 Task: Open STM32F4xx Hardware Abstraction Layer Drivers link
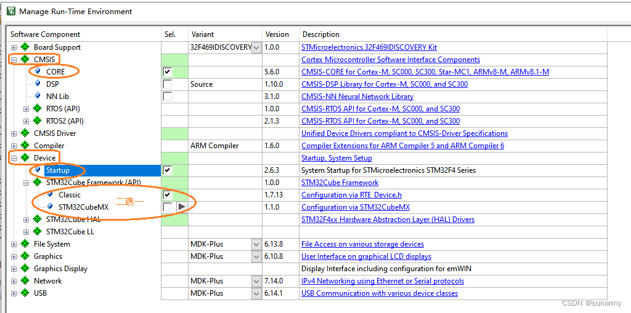coord(388,220)
